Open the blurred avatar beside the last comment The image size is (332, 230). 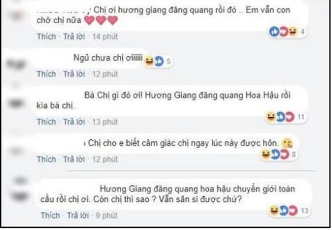20,194
